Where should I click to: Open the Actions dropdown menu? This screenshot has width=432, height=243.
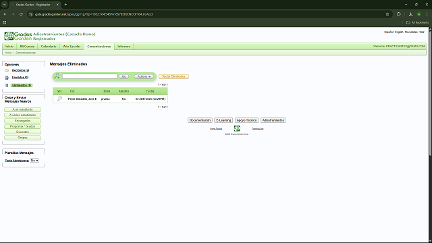144,76
